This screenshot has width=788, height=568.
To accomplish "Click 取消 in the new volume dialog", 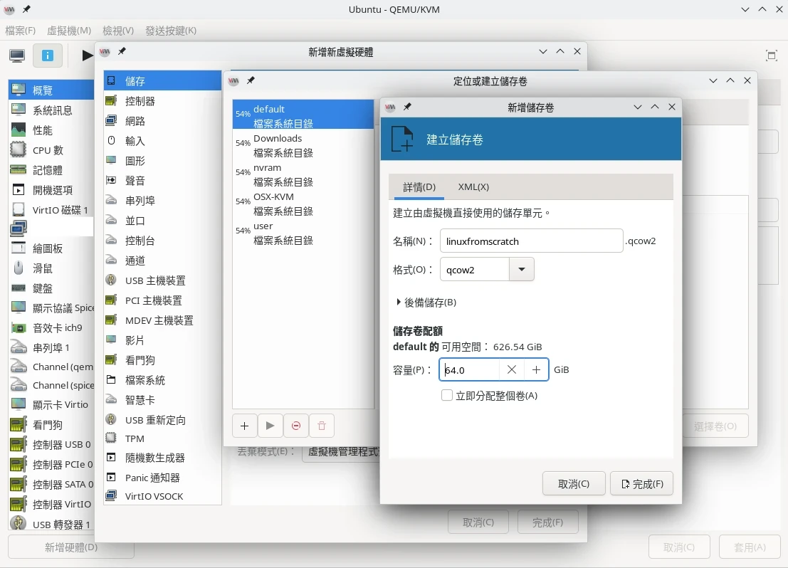I will coord(574,484).
